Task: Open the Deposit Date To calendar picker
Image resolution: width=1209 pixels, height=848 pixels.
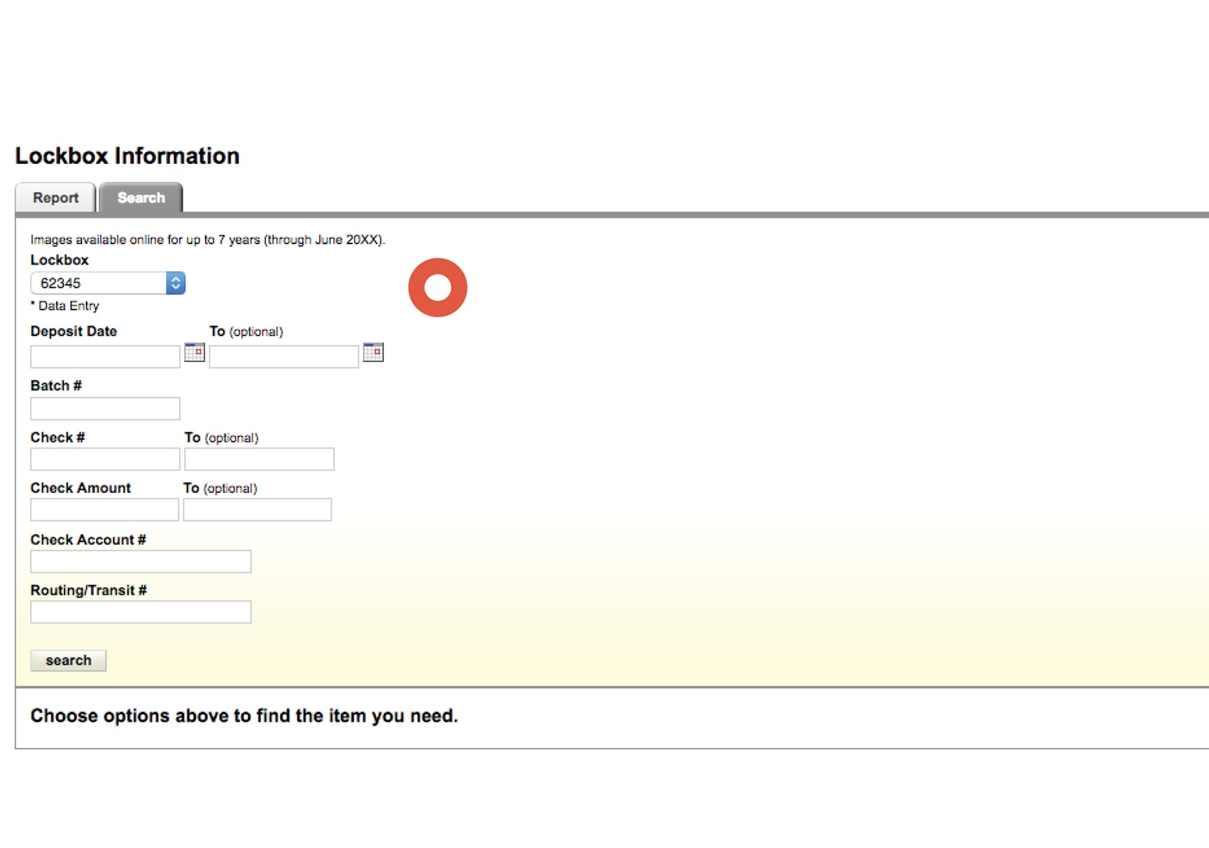Action: (373, 353)
